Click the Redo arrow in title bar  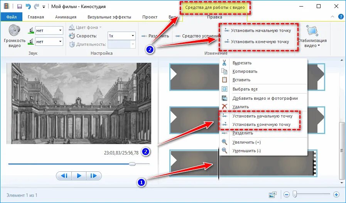pyautogui.click(x=36, y=7)
